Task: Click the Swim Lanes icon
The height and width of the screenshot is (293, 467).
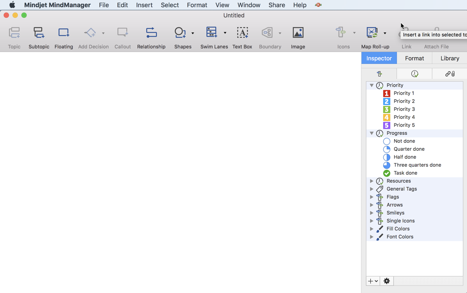Action: point(211,32)
